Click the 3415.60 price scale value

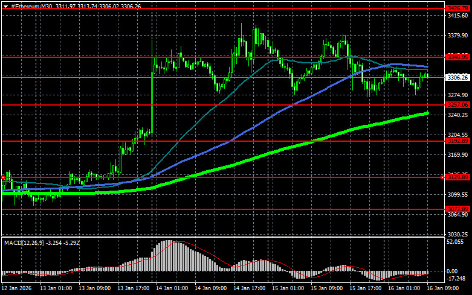coord(457,16)
